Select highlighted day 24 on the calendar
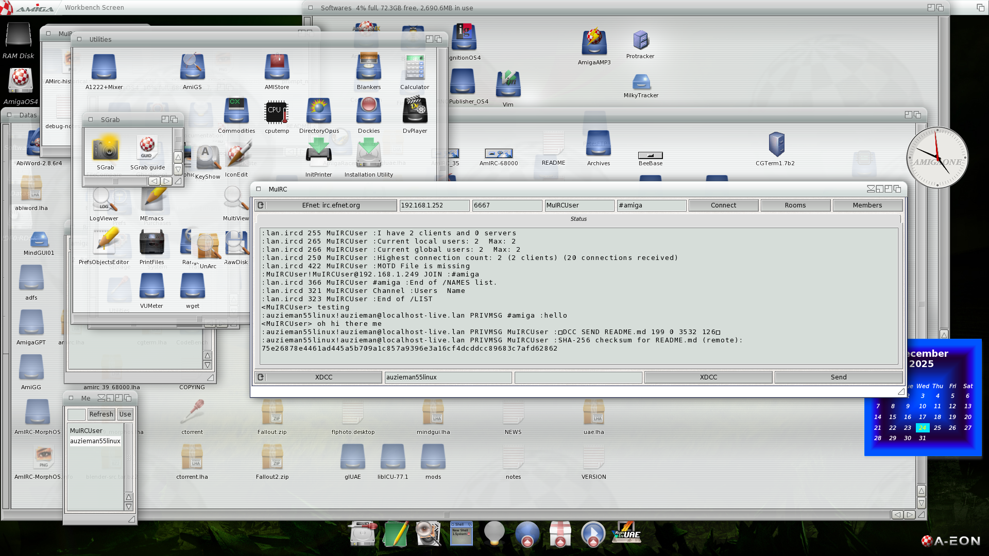 [923, 428]
